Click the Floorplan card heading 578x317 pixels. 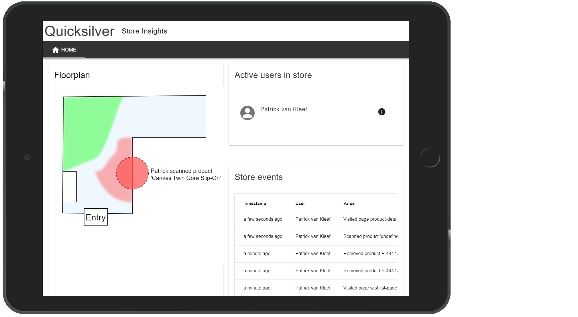(x=72, y=75)
